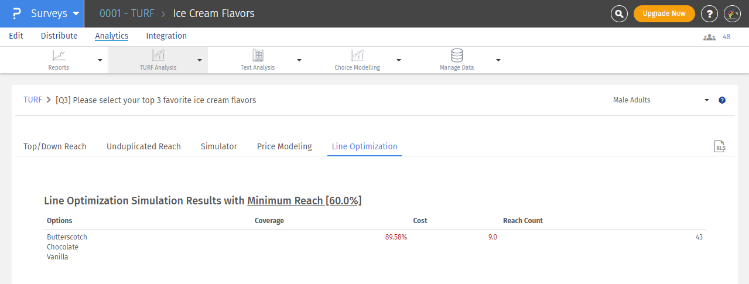Click the QuestionPro logo icon
This screenshot has height=284, width=749.
point(16,13)
